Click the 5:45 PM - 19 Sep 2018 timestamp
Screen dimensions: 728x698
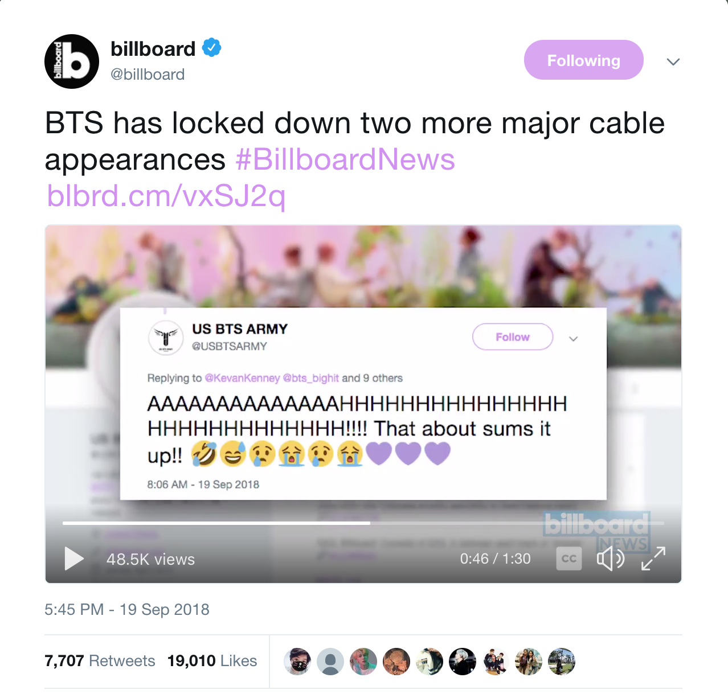pyautogui.click(x=127, y=610)
